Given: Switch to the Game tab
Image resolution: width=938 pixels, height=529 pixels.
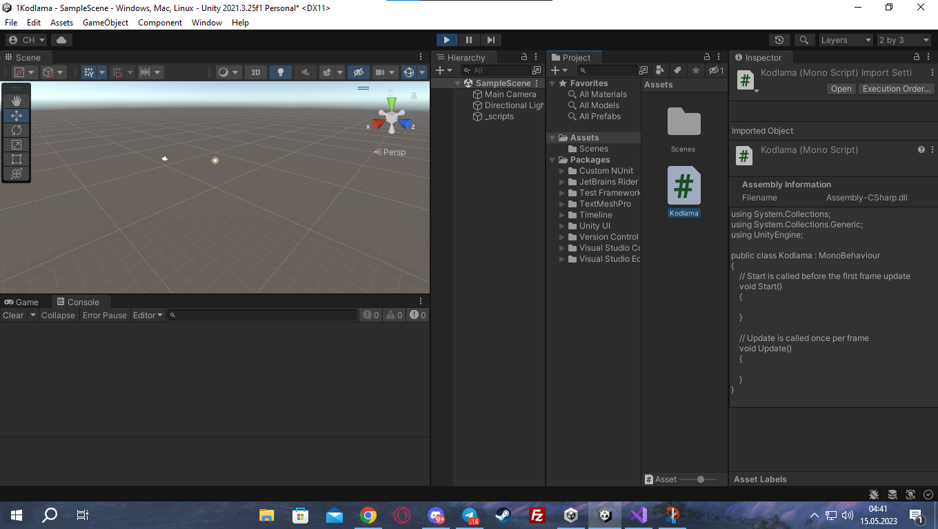Looking at the screenshot, I should (x=21, y=302).
